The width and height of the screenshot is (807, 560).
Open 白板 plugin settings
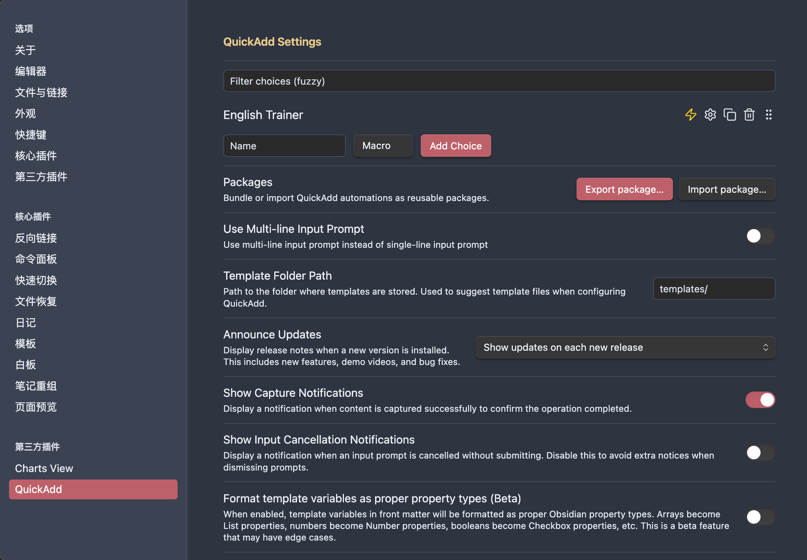coord(93,365)
